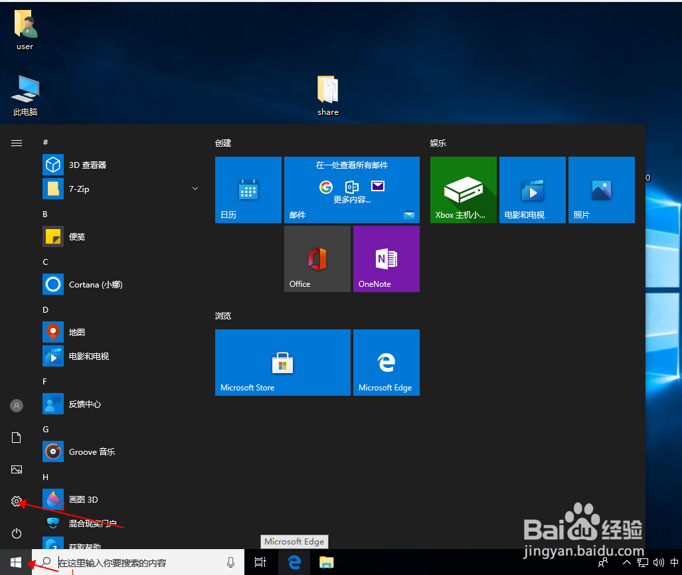Screen dimensions: 682x575
Task: Open the 日历 calendar tile
Action: (x=248, y=190)
